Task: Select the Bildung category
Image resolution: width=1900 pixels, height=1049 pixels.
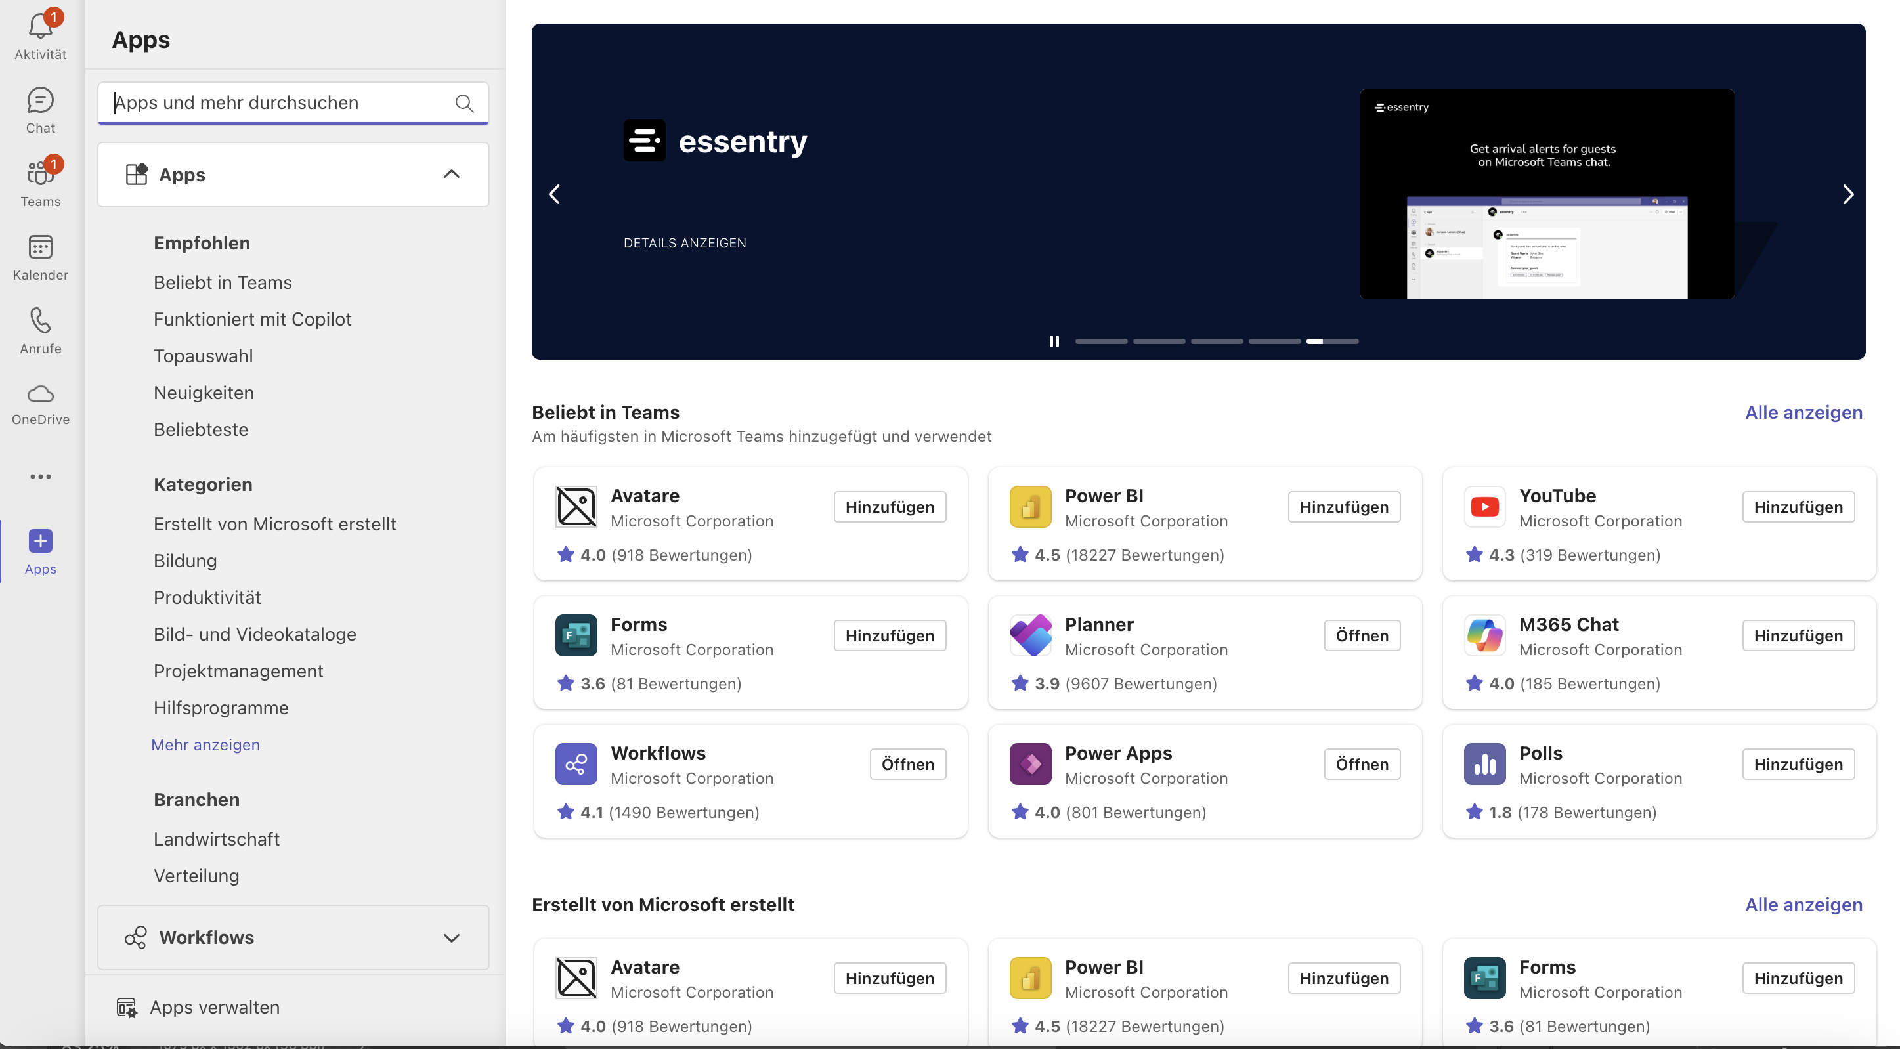Action: tap(185, 561)
